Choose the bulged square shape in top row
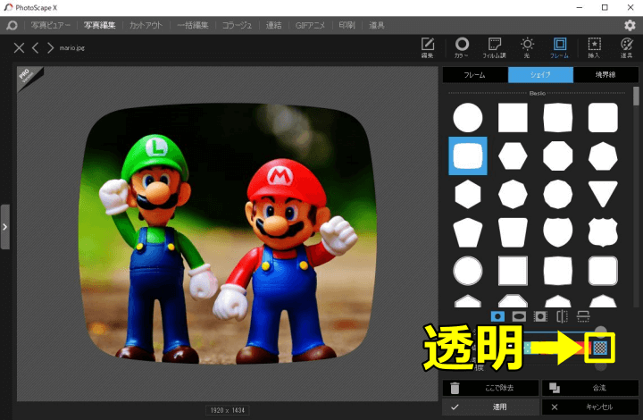Screen dimensions: 643x420 [x=557, y=118]
